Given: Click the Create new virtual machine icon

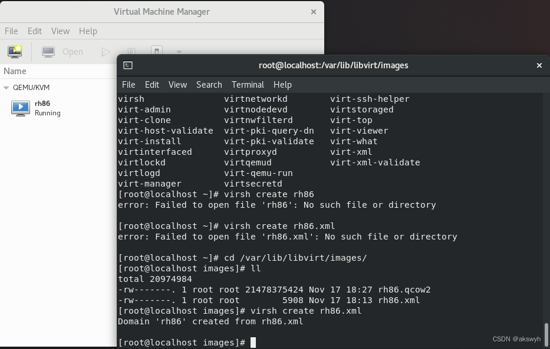Looking at the screenshot, I should click(x=15, y=51).
